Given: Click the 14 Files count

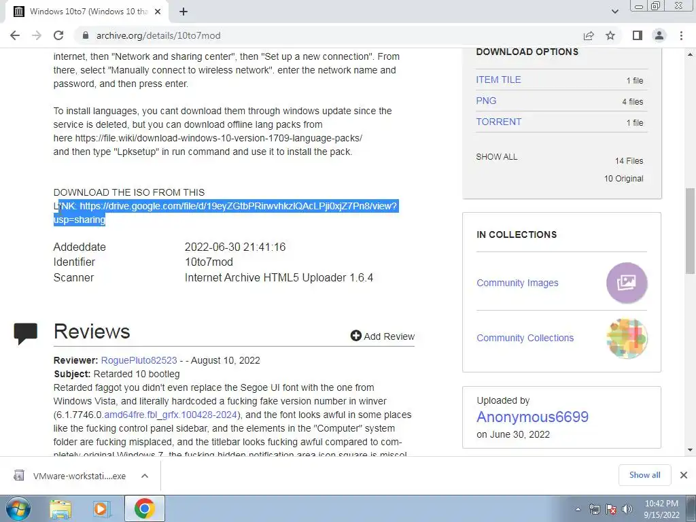Looking at the screenshot, I should coord(629,160).
